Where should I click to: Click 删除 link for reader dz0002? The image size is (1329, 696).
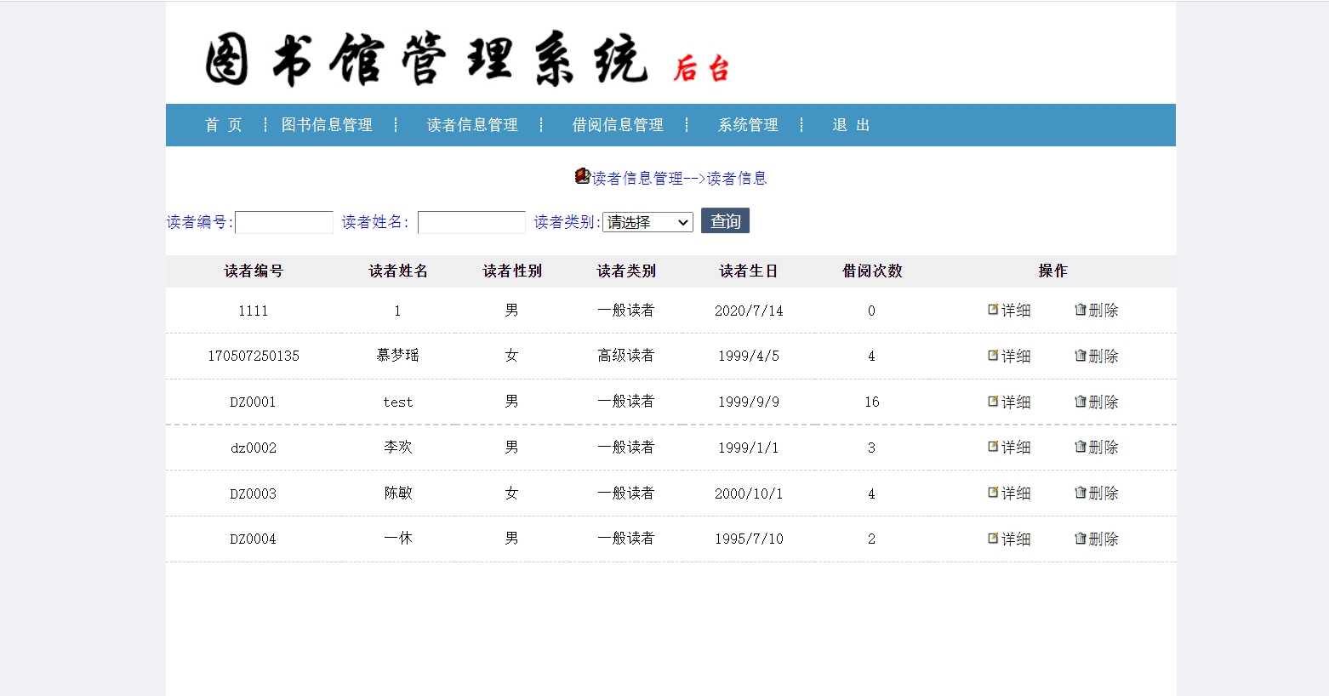click(1104, 448)
